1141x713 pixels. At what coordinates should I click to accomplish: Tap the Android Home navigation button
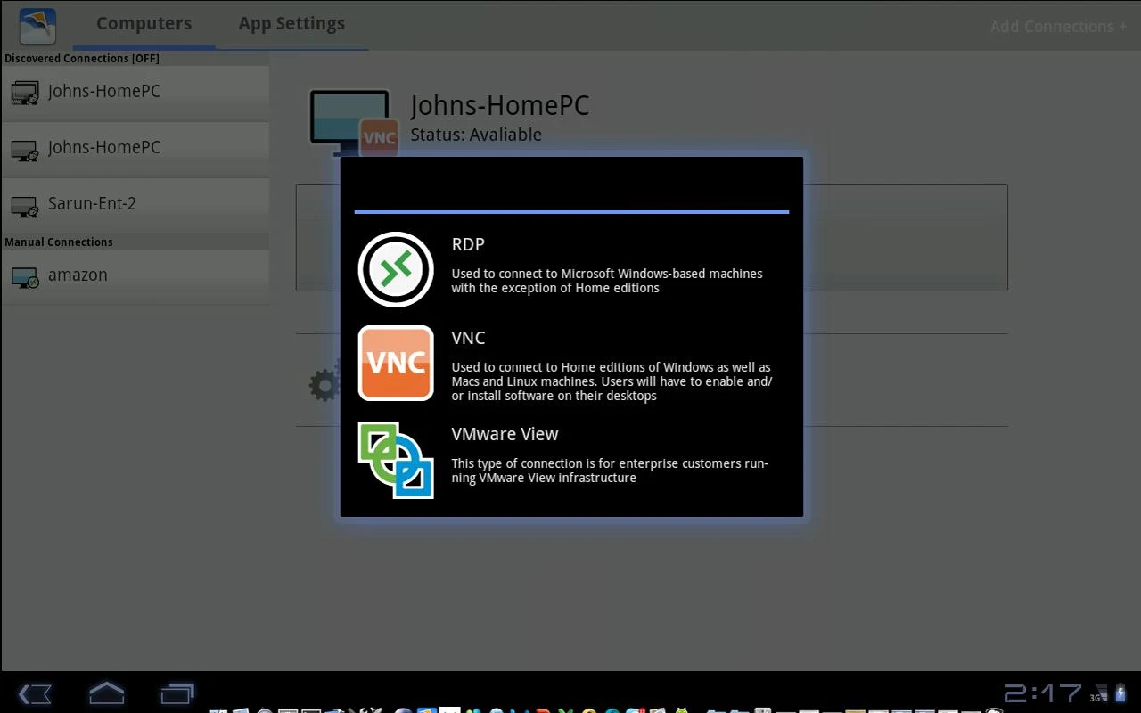tap(106, 693)
